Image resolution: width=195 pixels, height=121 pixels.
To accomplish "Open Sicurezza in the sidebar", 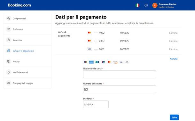I will [x=27, y=40].
